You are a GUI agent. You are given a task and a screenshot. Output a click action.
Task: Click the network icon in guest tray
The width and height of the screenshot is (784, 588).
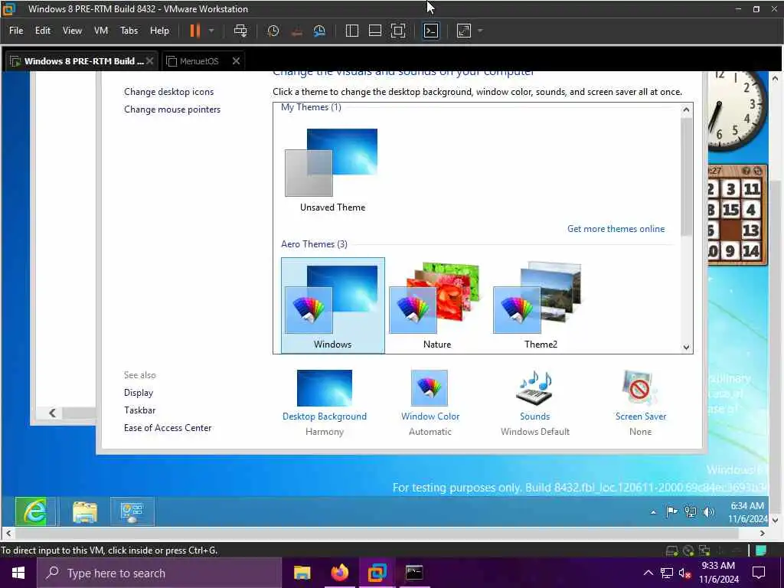coord(691,512)
